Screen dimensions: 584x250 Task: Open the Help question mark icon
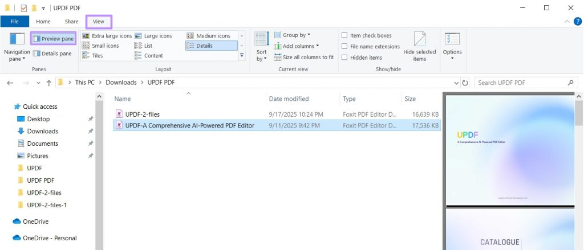coord(578,21)
